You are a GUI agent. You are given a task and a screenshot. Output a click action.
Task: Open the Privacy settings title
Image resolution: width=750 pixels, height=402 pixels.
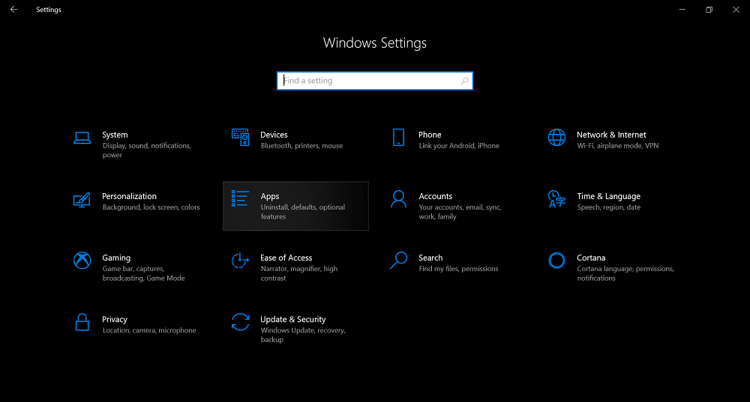coord(115,320)
